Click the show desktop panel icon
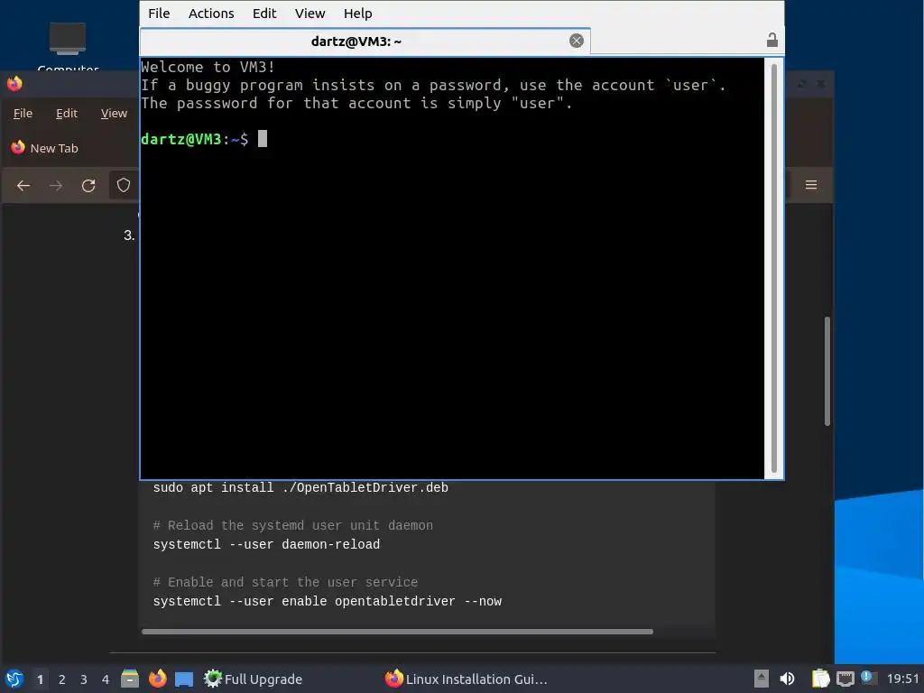The width and height of the screenshot is (924, 693). 184,679
